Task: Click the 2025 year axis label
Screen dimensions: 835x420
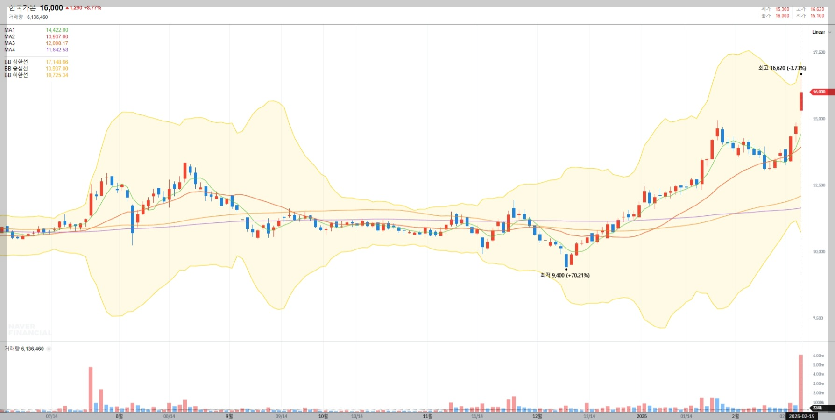Action: tap(642, 416)
